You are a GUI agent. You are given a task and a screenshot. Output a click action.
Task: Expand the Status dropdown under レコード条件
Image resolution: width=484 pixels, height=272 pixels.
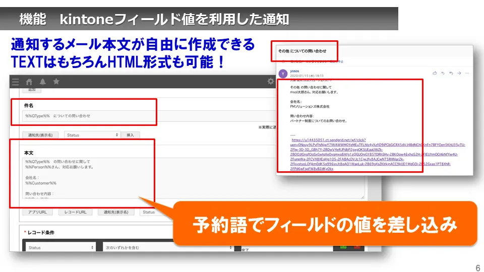click(x=60, y=248)
